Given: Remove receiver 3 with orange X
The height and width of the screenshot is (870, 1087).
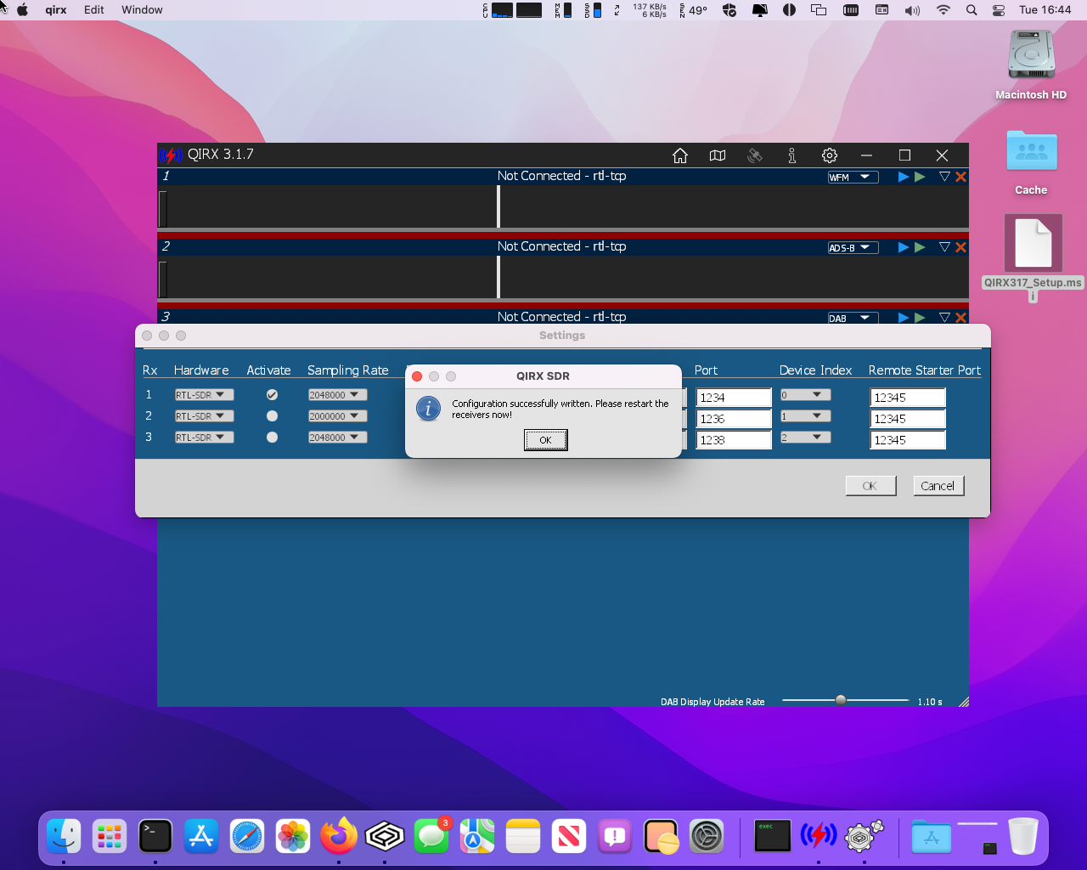Looking at the screenshot, I should pos(960,318).
